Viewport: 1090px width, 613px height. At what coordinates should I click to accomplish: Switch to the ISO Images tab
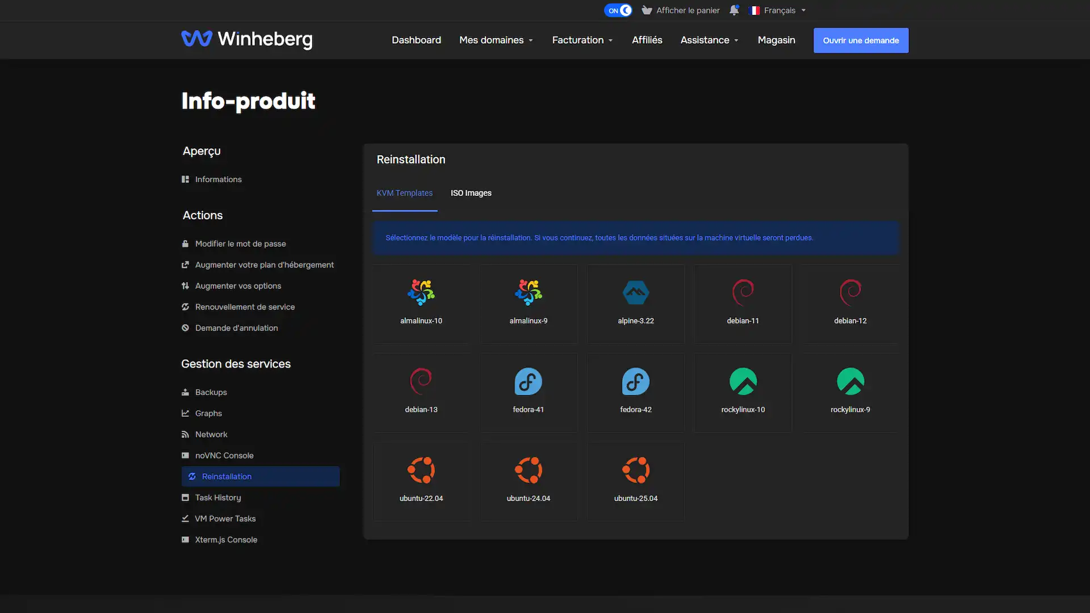[x=471, y=194]
